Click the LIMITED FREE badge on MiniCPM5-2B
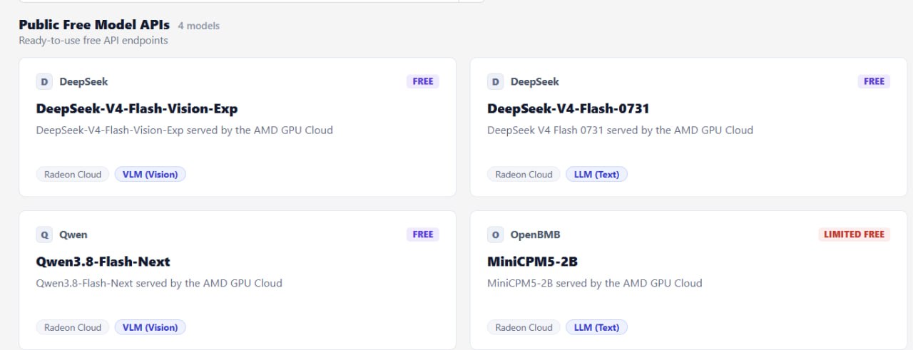This screenshot has width=913, height=350. (x=854, y=234)
